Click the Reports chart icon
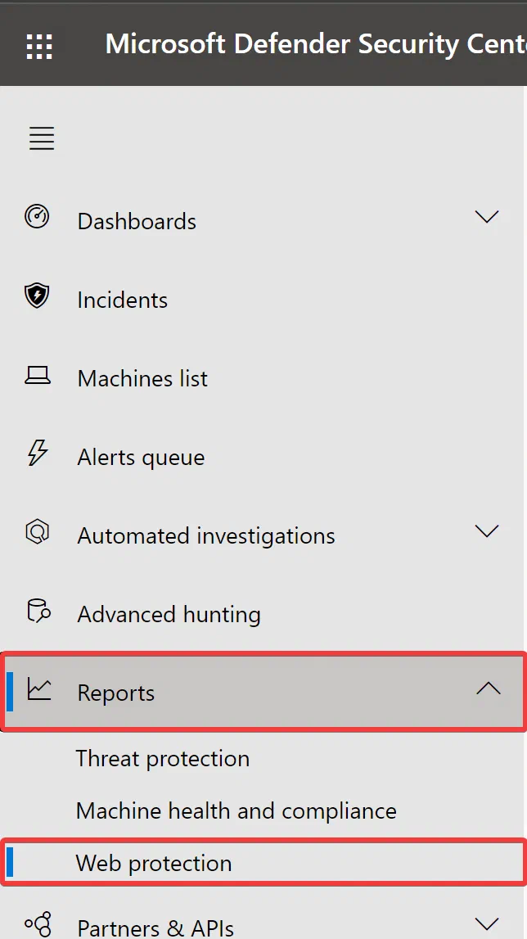The image size is (527, 939). click(39, 689)
